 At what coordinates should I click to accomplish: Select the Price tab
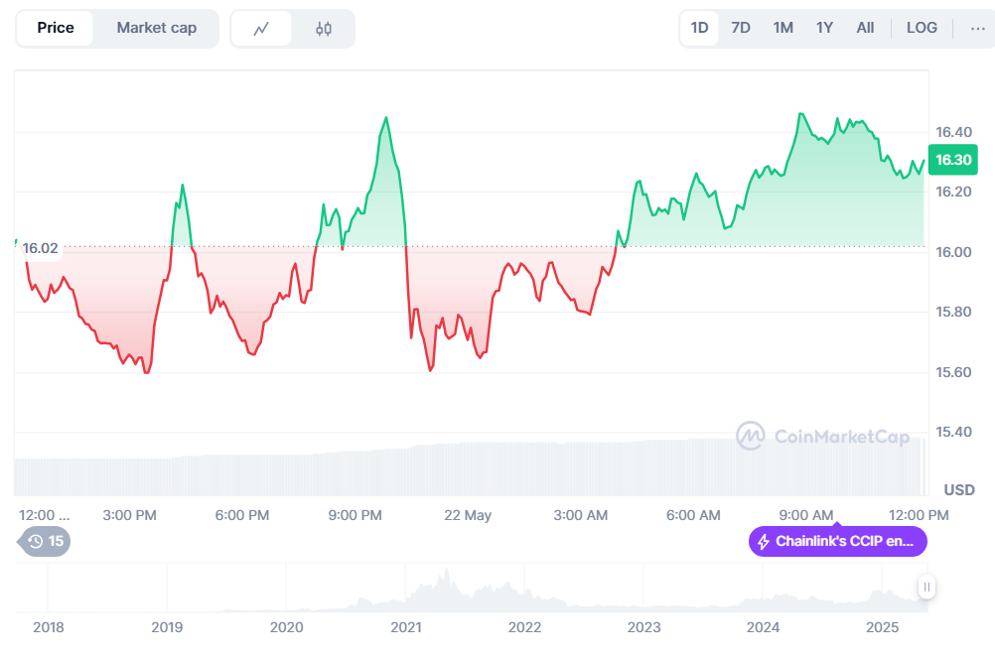coord(56,28)
